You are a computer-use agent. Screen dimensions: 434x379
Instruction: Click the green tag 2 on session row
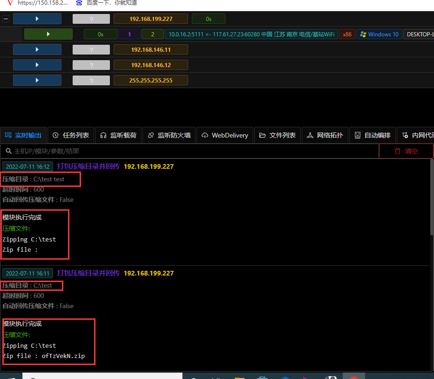pyautogui.click(x=153, y=34)
